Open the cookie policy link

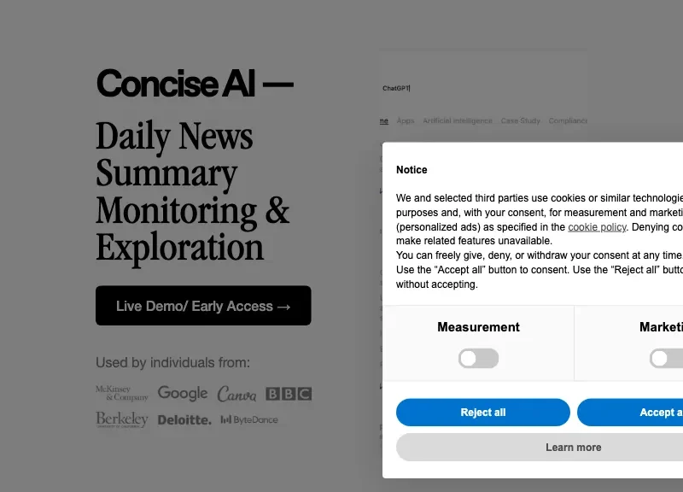click(597, 227)
